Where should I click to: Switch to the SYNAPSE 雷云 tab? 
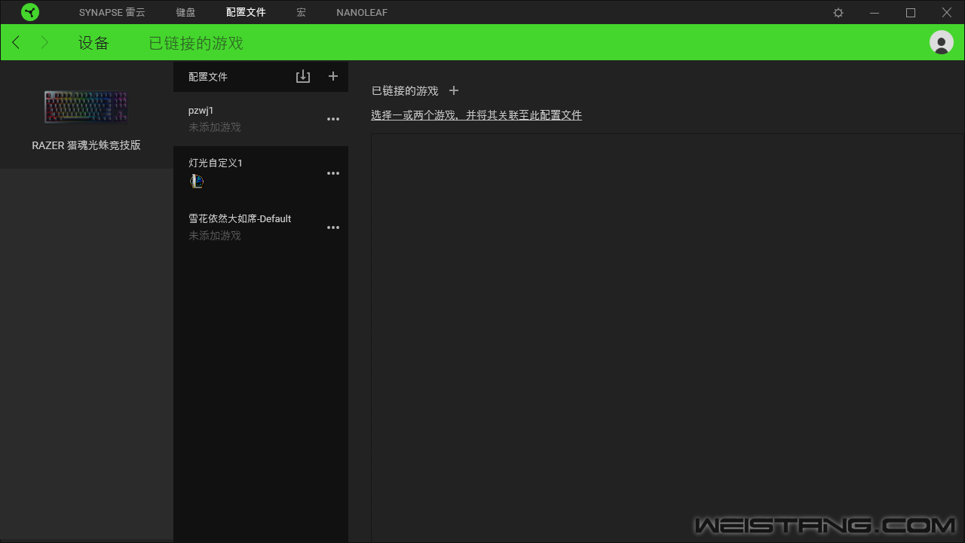tap(112, 13)
